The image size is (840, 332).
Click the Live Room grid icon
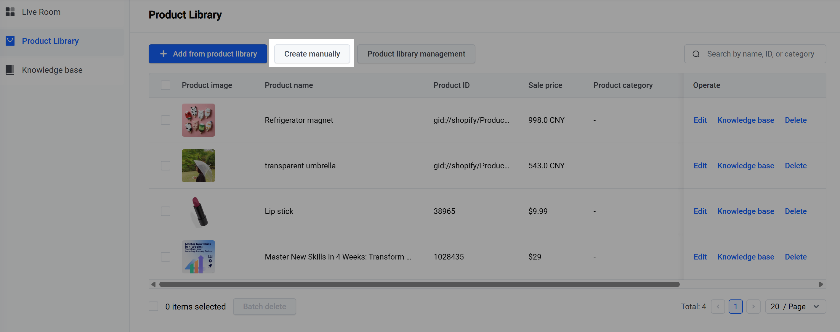click(x=10, y=12)
